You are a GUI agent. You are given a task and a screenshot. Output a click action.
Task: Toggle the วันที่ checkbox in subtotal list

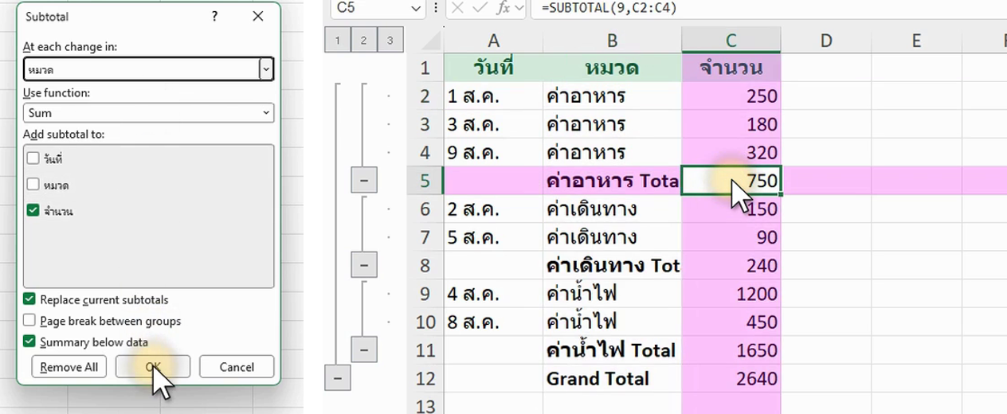tap(33, 158)
